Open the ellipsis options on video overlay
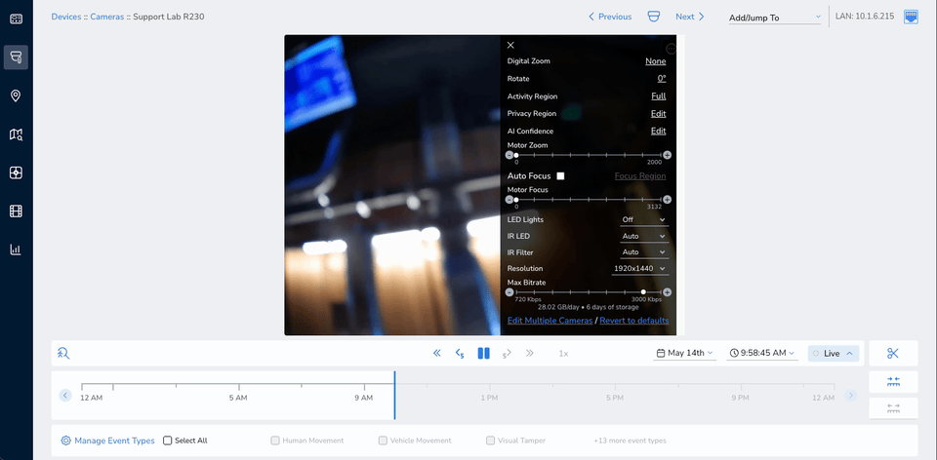 [672, 49]
